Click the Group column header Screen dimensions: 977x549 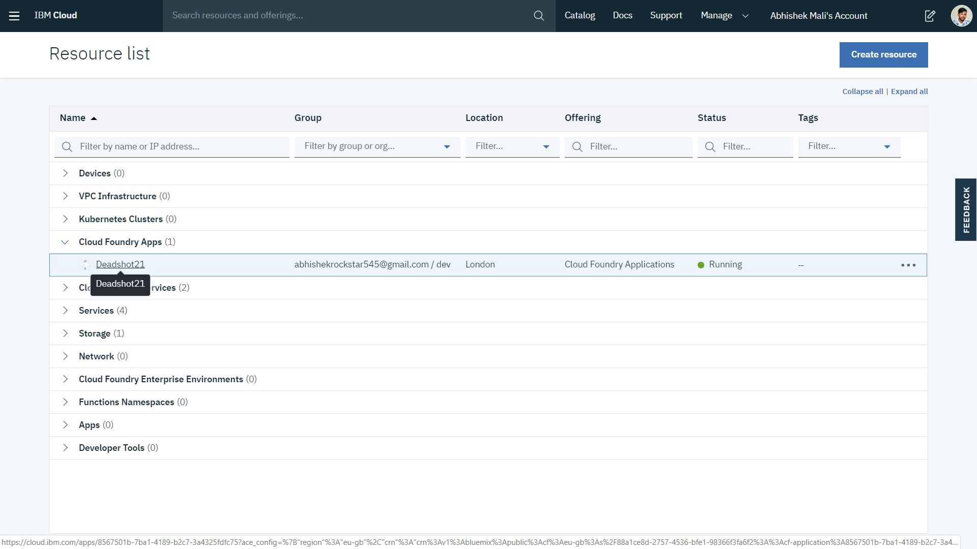(308, 118)
